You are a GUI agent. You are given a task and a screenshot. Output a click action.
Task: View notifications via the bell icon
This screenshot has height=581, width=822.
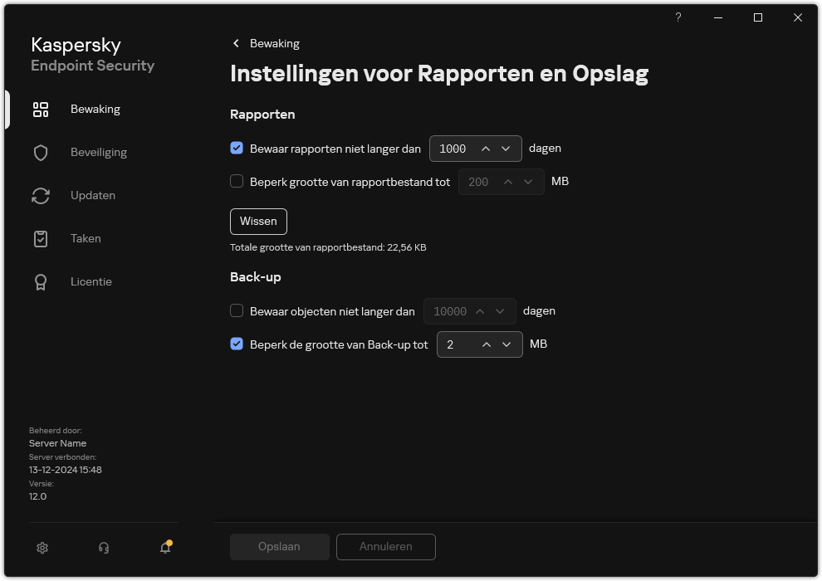(x=164, y=548)
